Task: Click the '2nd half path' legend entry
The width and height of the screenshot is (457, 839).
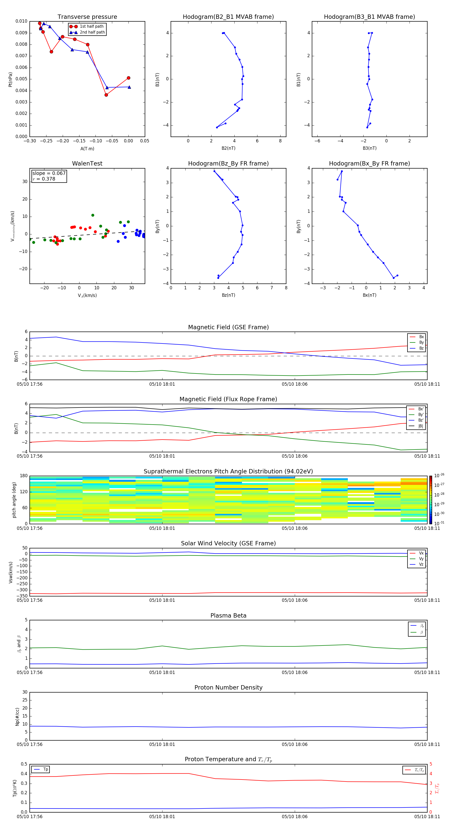Action: (x=87, y=32)
